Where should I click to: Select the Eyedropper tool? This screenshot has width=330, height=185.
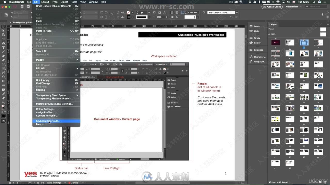(3, 94)
